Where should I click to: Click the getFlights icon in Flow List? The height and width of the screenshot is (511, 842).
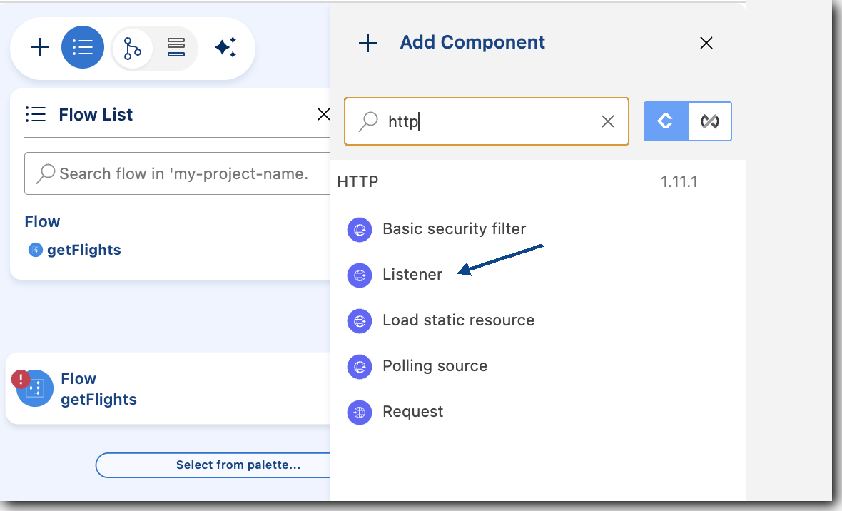click(x=36, y=250)
